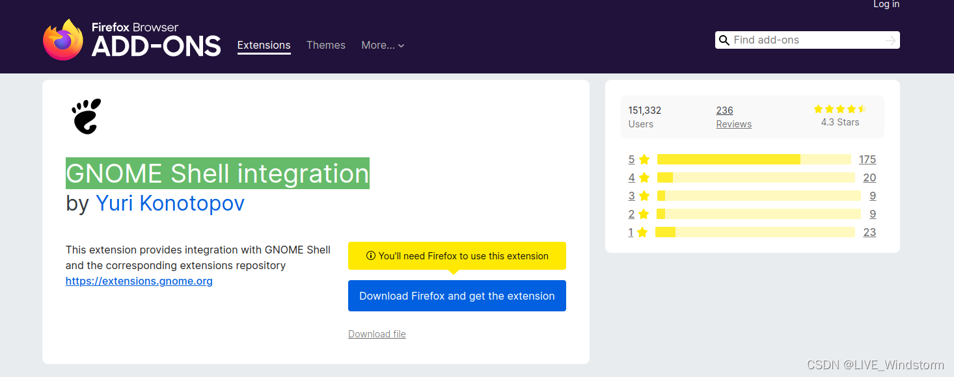Click the 4-star rating bar
This screenshot has width=954, height=377.
[x=756, y=177]
